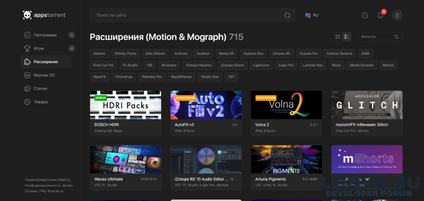Filter by Media Encoder tag
The image size is (424, 201).
[362, 65]
